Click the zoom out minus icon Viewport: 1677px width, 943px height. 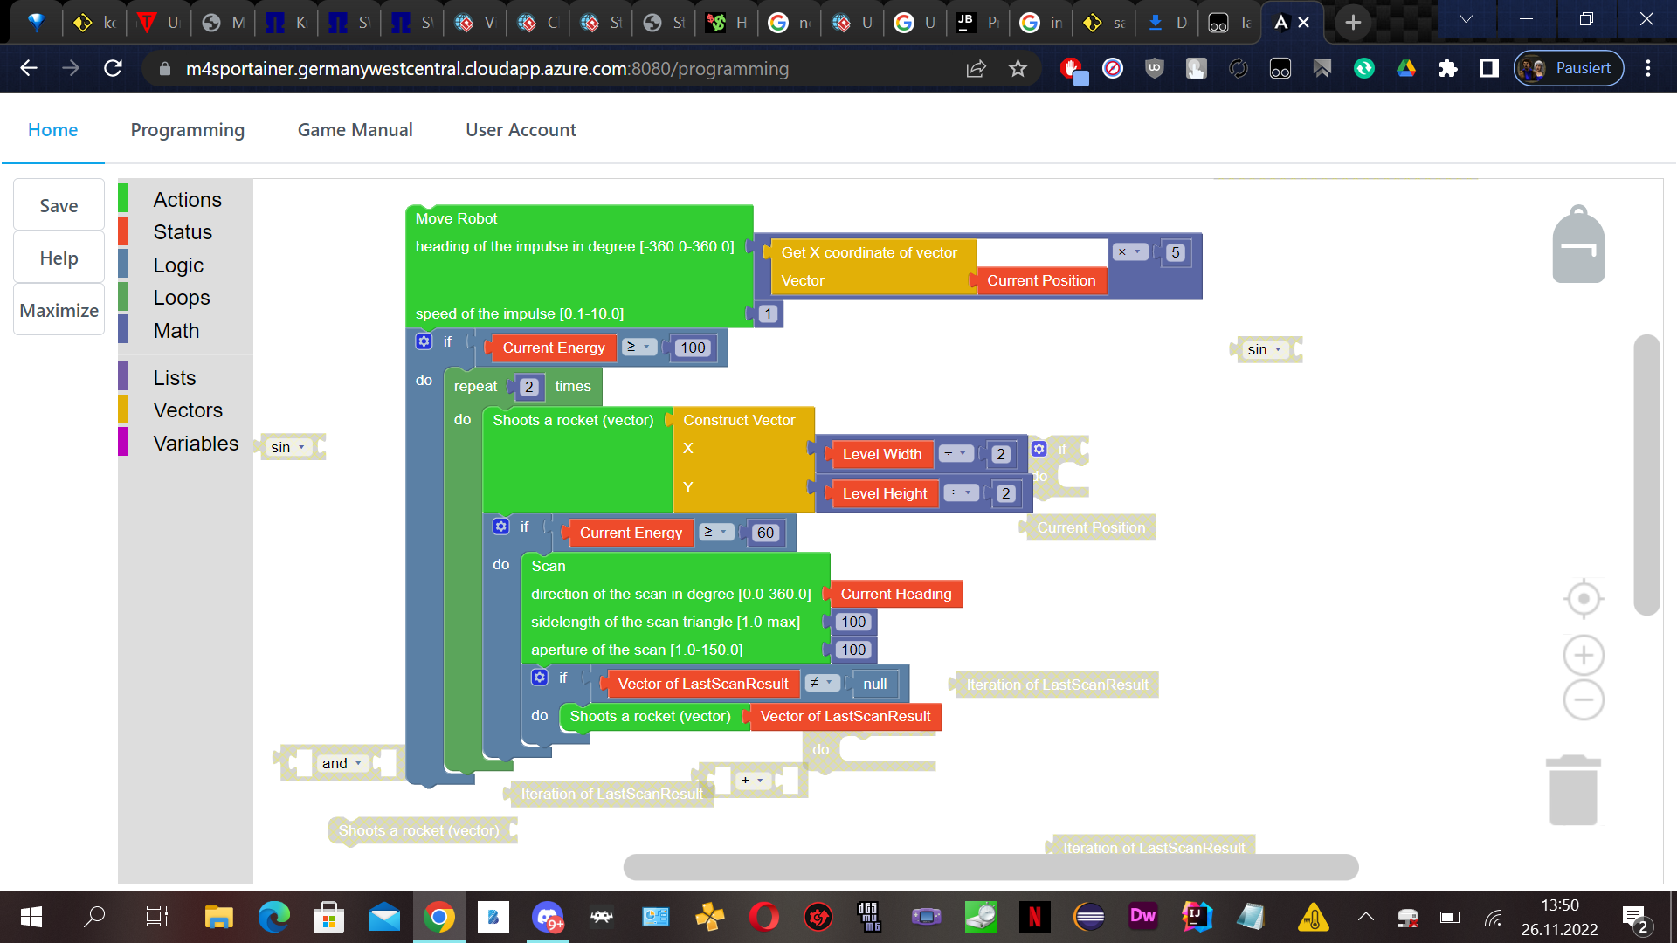click(x=1584, y=700)
